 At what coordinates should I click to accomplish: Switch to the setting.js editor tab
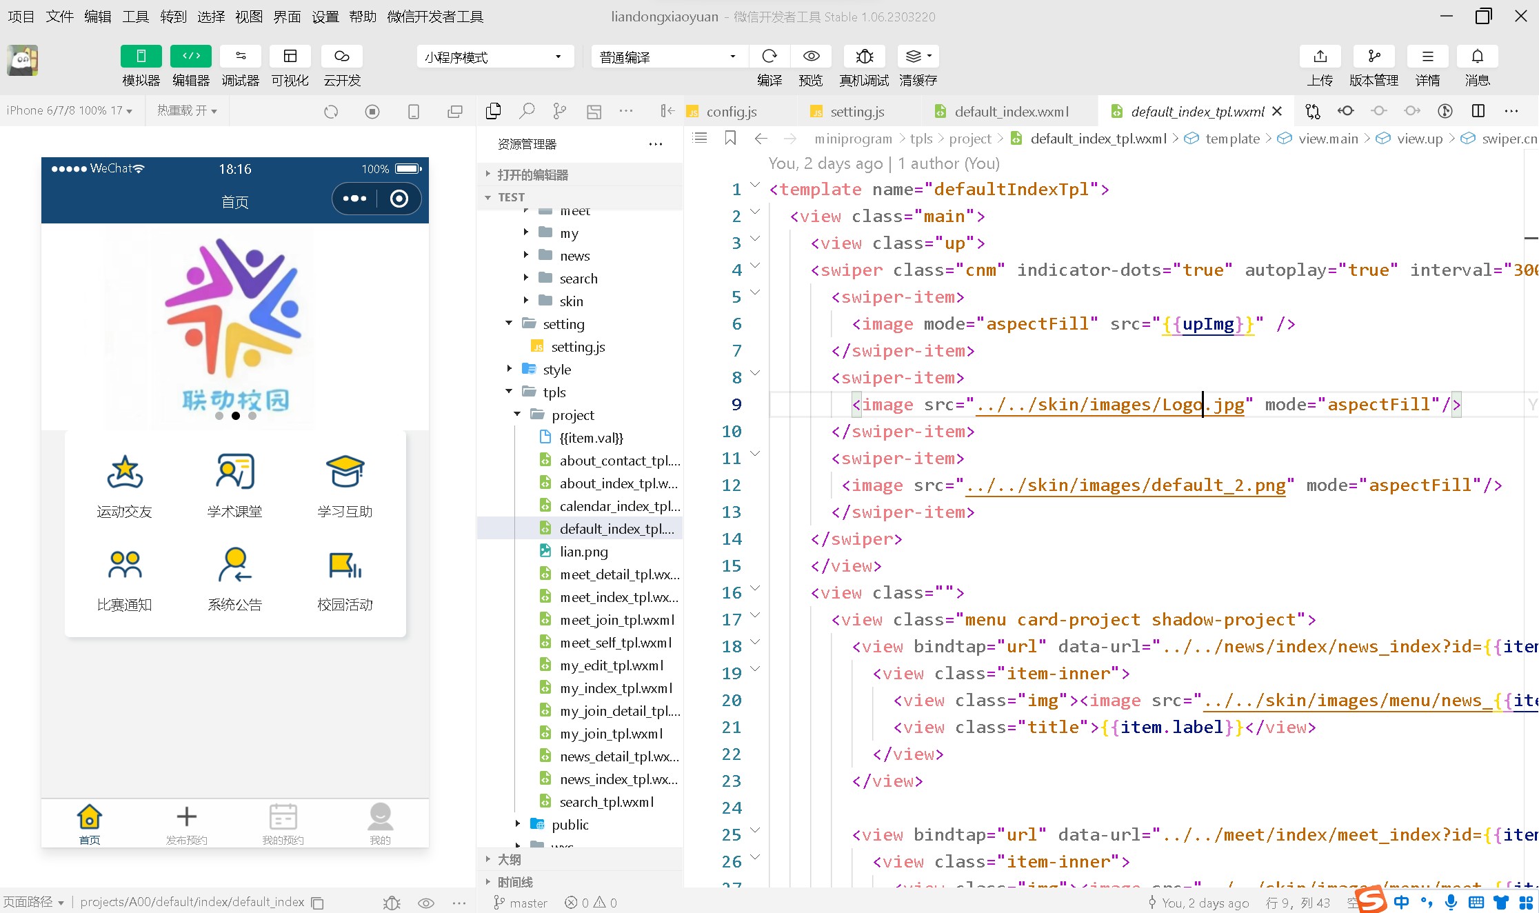coord(857,112)
